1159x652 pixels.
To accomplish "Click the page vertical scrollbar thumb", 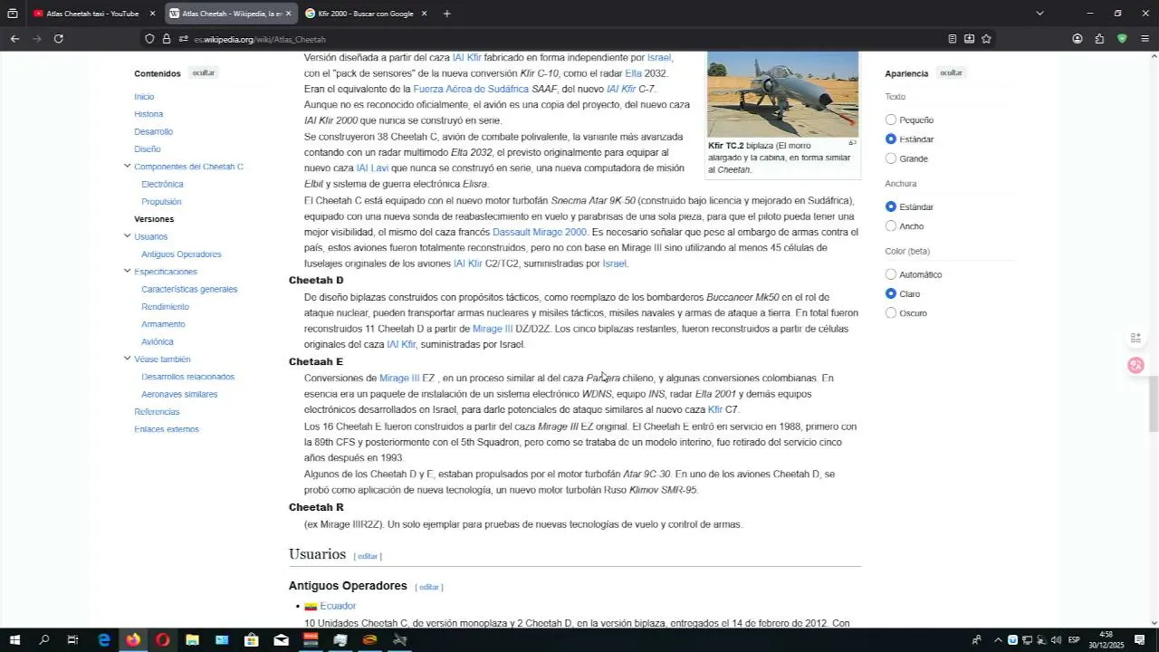I will [x=1154, y=404].
